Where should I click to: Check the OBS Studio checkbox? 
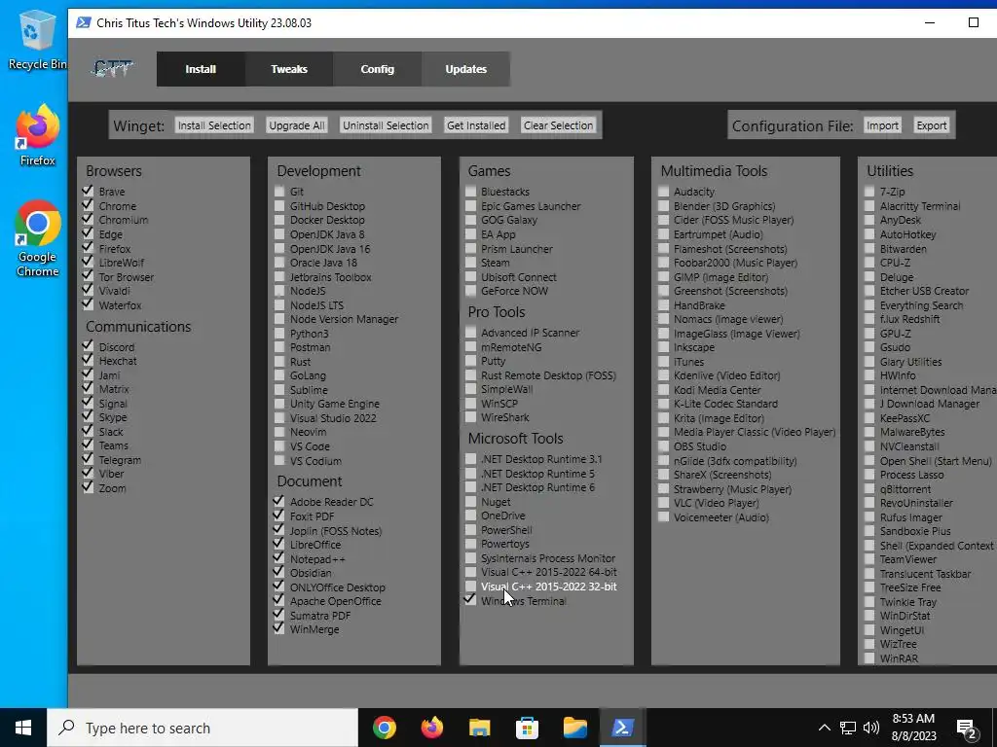pyautogui.click(x=663, y=445)
